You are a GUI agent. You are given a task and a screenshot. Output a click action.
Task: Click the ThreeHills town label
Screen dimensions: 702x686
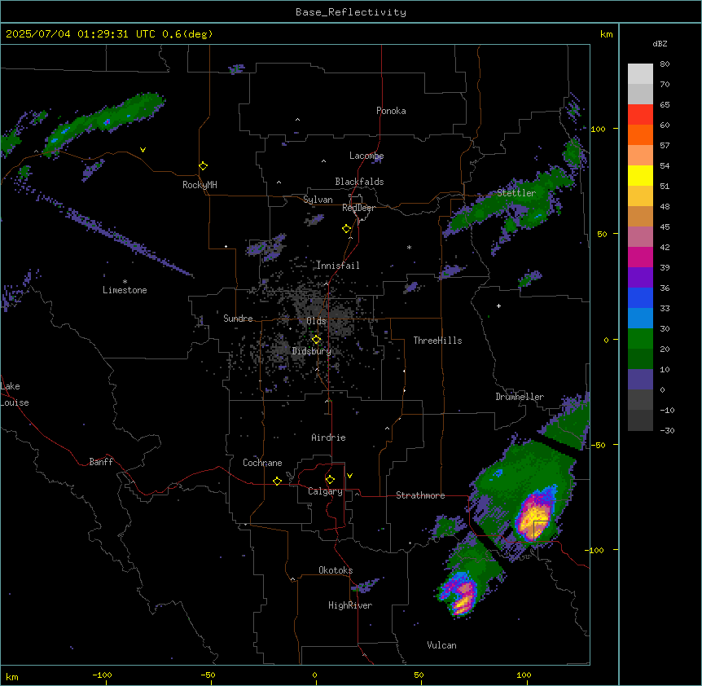click(x=437, y=341)
